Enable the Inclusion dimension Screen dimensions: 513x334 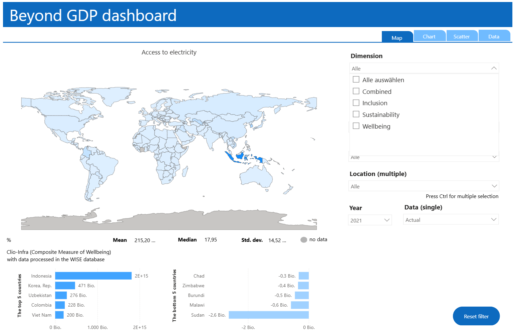356,103
